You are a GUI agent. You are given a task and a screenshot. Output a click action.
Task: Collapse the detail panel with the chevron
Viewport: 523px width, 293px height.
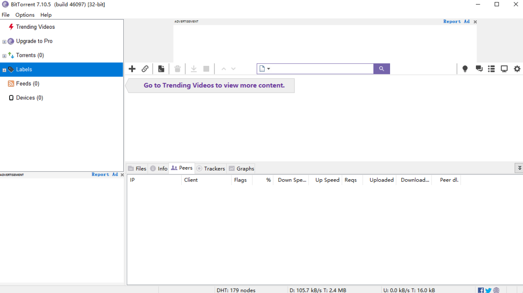point(519,167)
